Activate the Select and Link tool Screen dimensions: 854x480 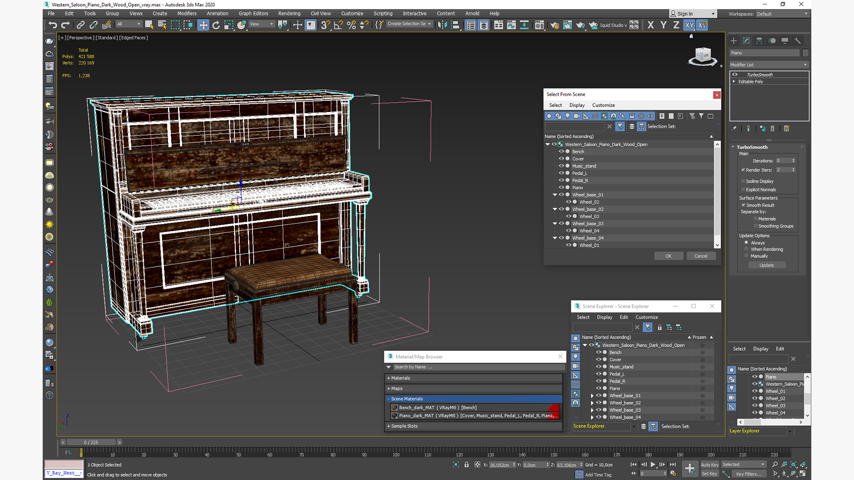click(x=81, y=25)
